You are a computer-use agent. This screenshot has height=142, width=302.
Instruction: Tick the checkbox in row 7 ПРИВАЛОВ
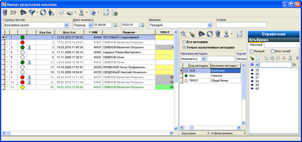click(7, 67)
